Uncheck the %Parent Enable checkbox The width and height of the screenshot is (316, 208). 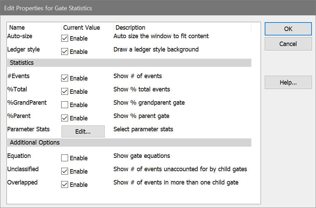coord(65,118)
